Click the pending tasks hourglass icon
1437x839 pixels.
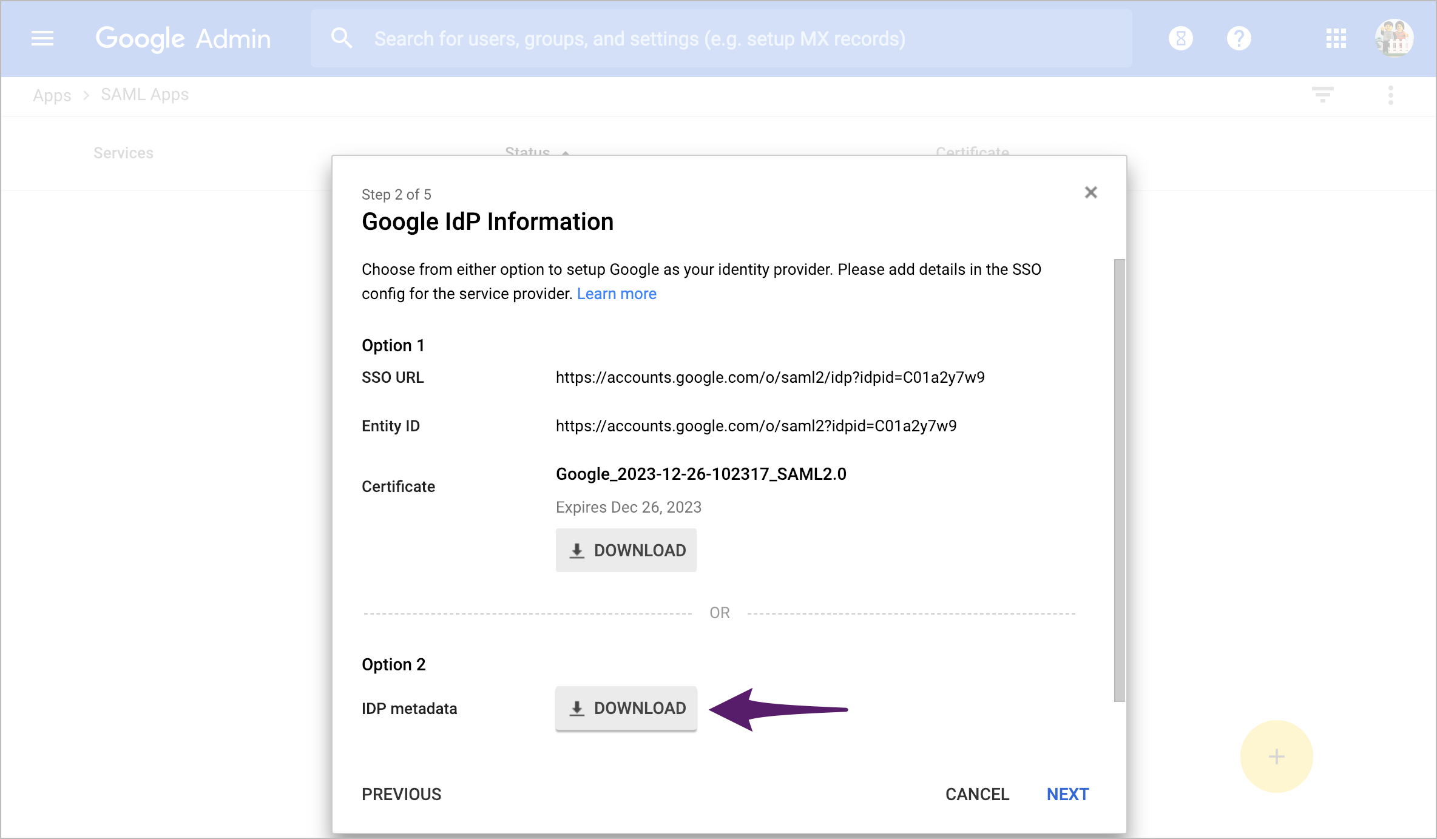click(1180, 38)
